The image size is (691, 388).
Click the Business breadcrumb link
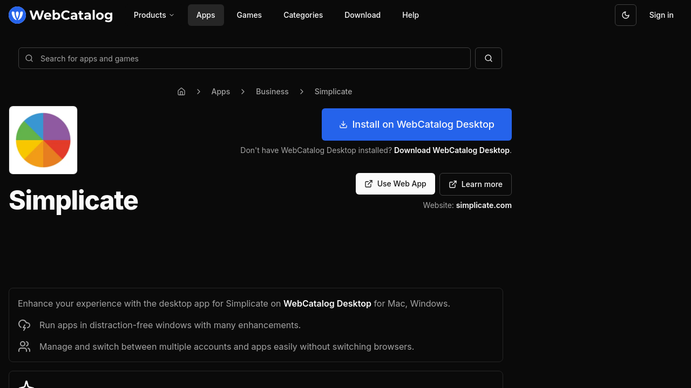coord(272,92)
